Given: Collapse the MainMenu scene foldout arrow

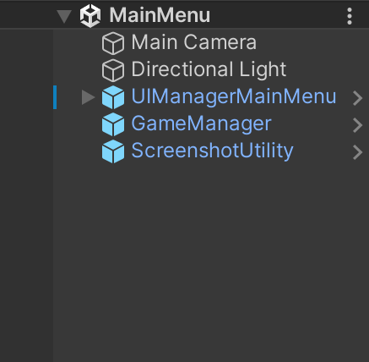Looking at the screenshot, I should (64, 16).
